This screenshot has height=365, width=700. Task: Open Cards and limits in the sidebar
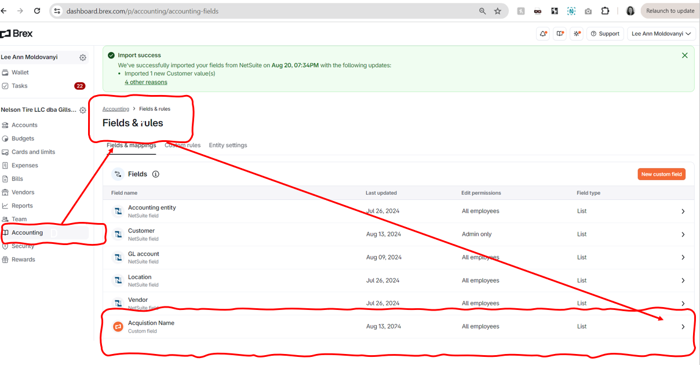(33, 152)
